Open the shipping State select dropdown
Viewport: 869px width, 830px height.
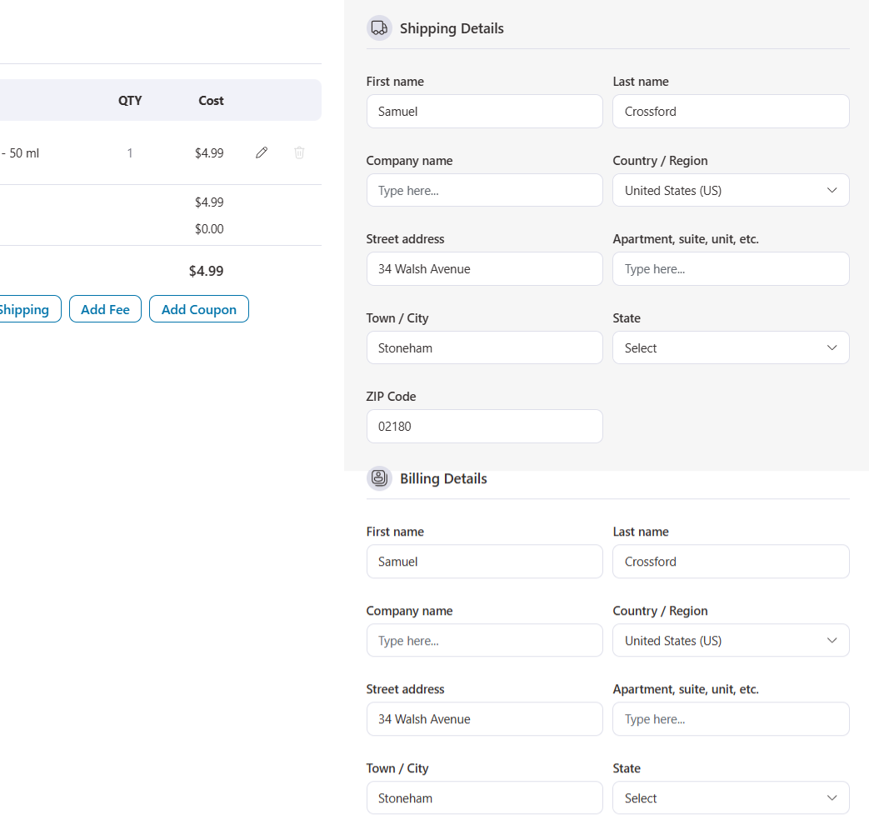[x=731, y=347]
